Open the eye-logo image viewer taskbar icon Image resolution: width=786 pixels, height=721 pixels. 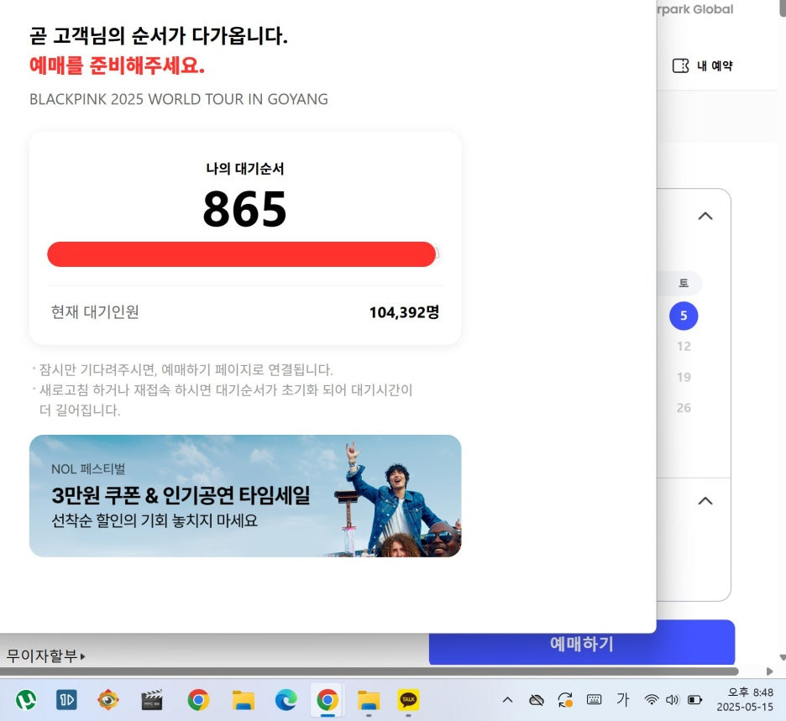107,699
